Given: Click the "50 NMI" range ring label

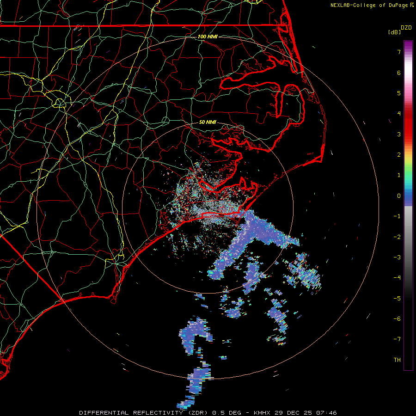Looking at the screenshot, I should pyautogui.click(x=208, y=122).
